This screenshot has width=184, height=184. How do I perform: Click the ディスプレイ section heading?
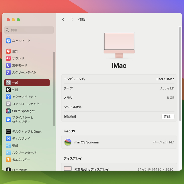click(73, 159)
